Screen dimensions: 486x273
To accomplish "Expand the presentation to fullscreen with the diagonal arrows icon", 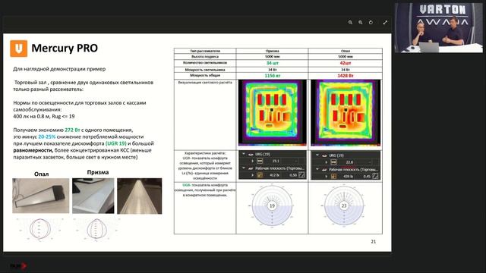I will point(385,22).
